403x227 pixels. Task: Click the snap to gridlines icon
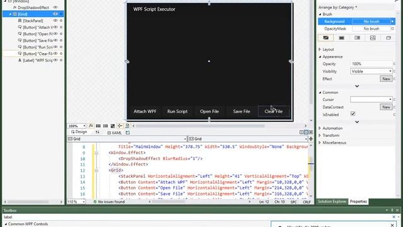(105, 126)
